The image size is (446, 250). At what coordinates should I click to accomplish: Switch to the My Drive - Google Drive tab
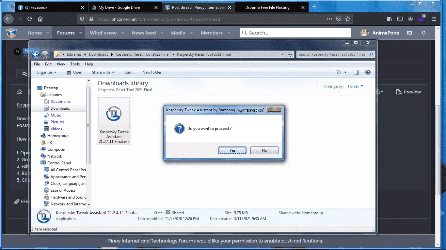[x=124, y=7]
